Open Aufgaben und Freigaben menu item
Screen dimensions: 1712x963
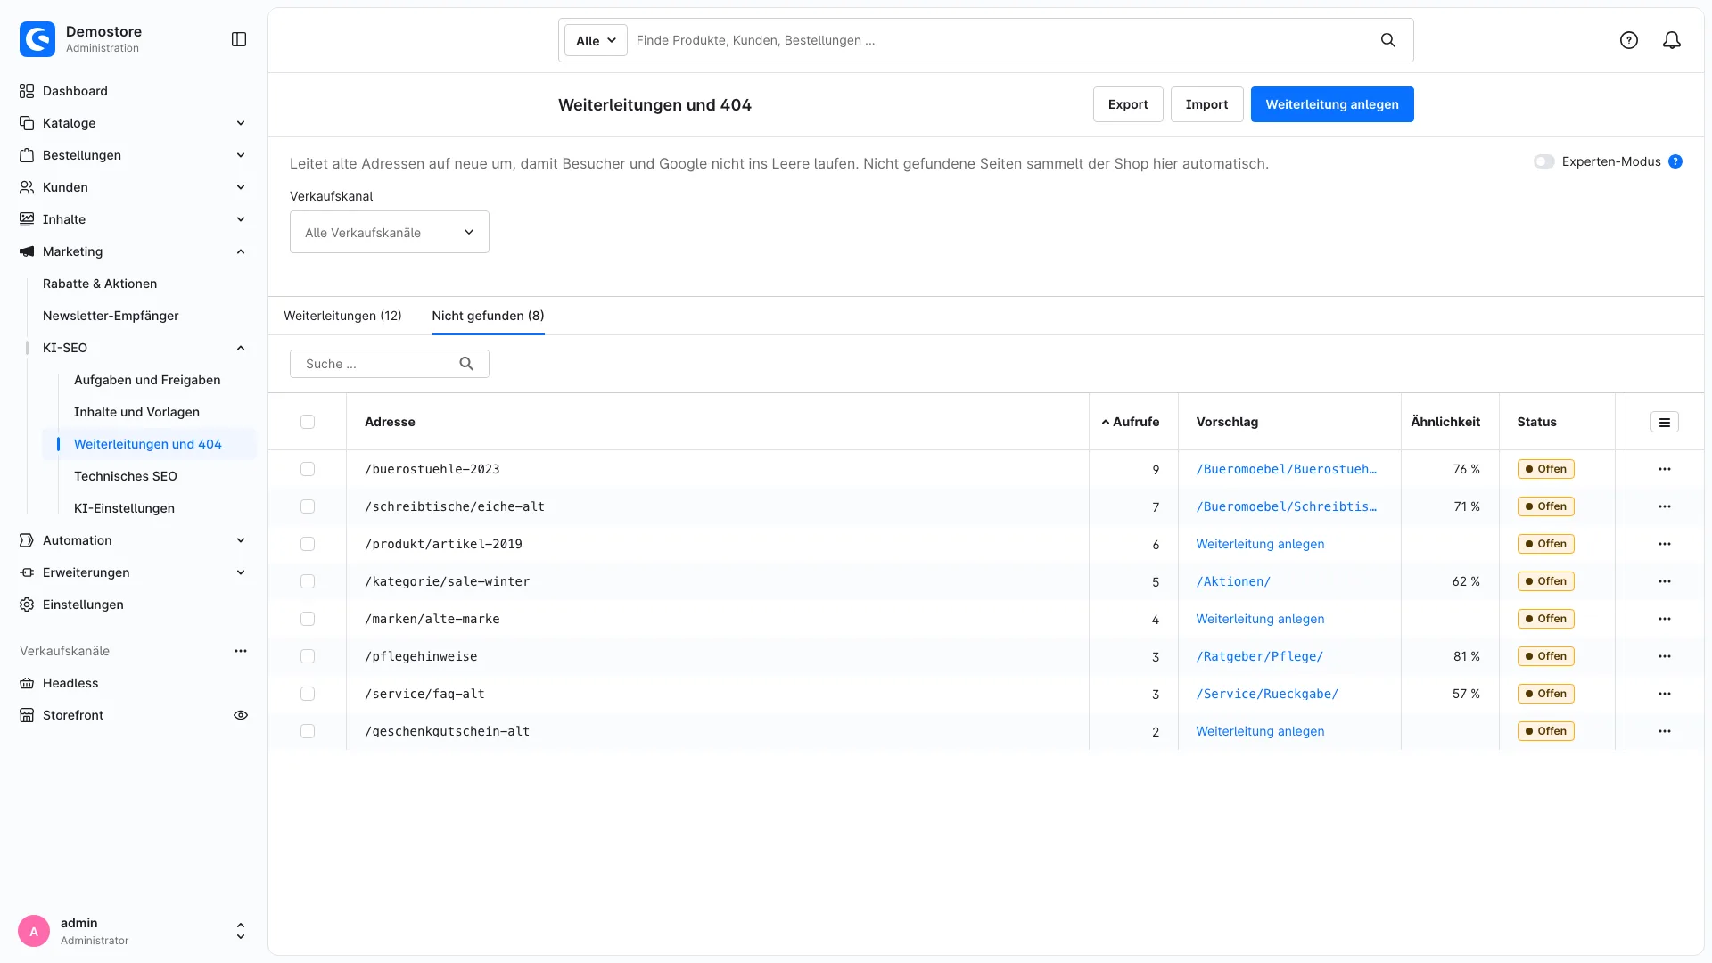click(x=147, y=380)
